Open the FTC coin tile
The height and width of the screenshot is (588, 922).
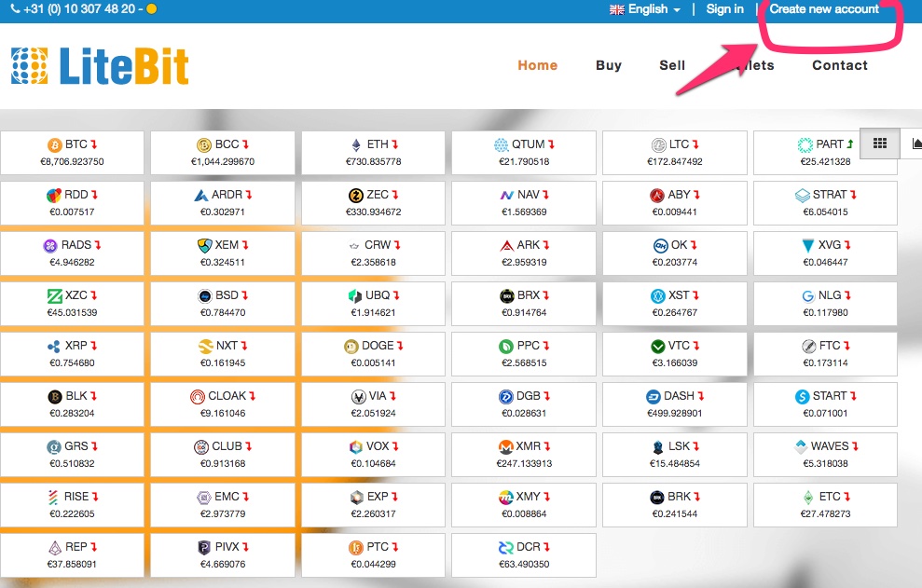[x=825, y=354]
